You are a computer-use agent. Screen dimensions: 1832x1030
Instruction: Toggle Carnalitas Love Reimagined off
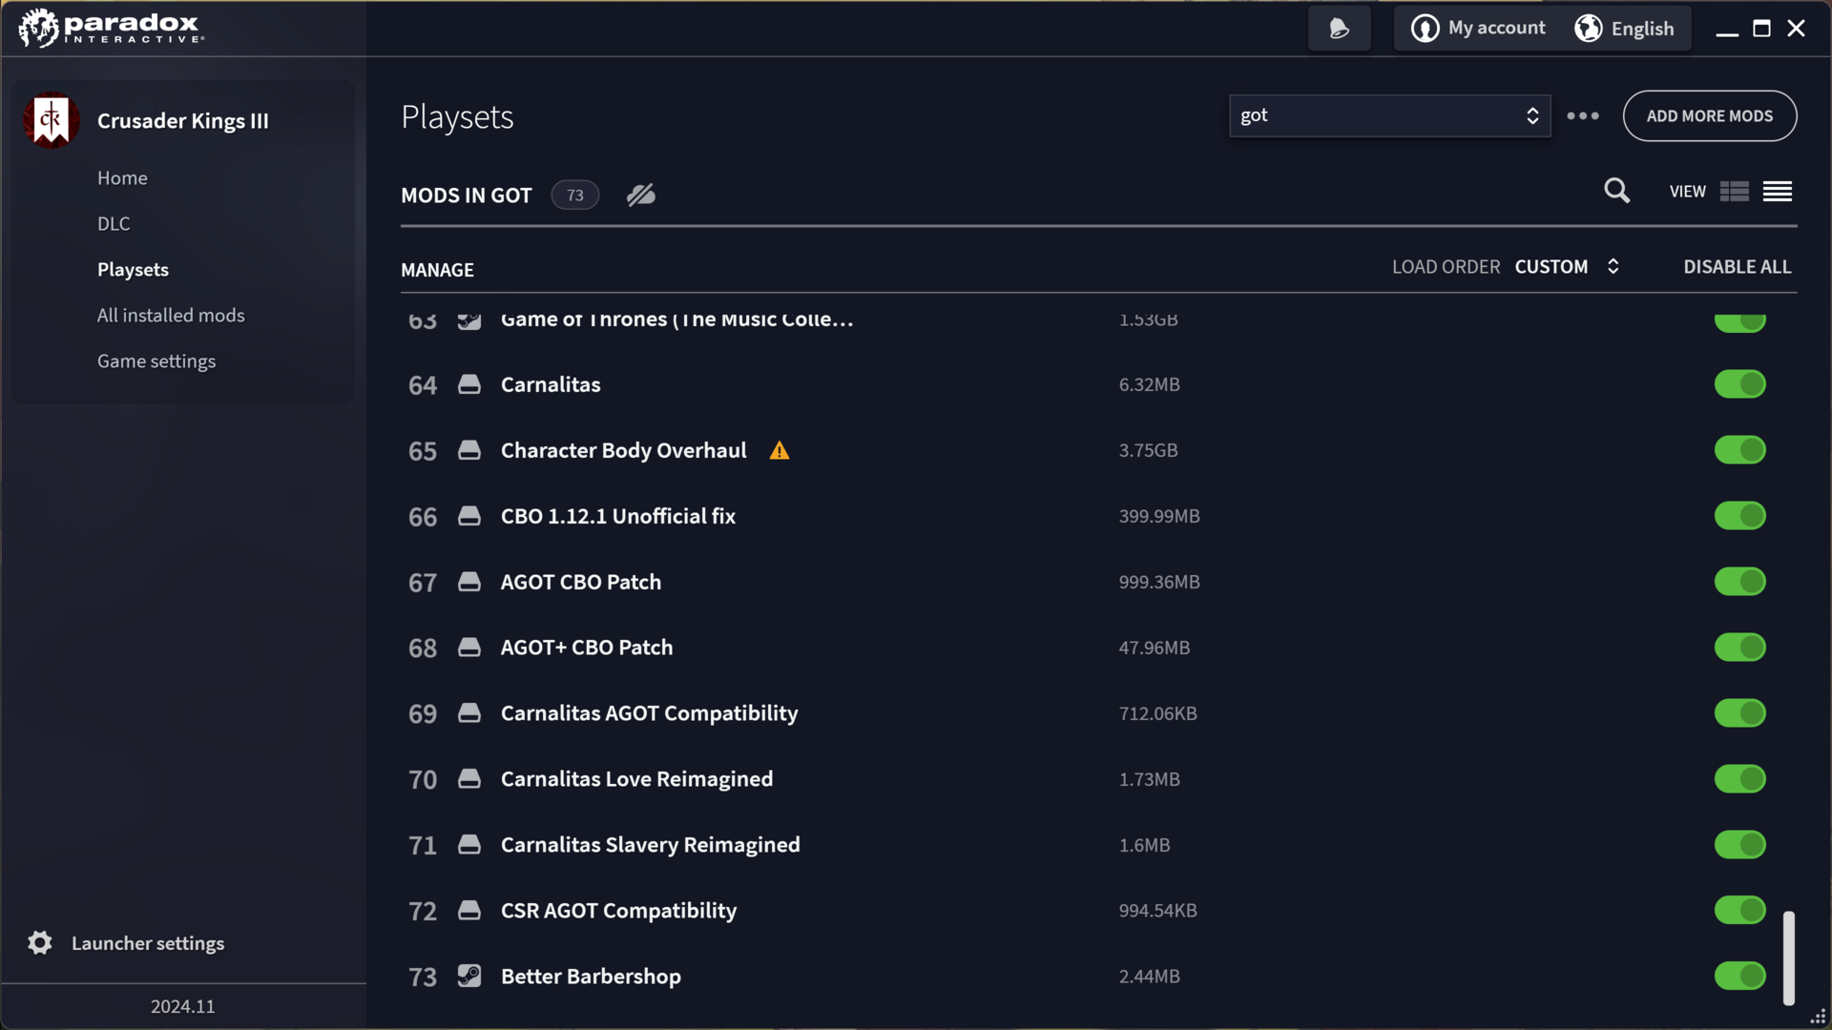[1739, 779]
